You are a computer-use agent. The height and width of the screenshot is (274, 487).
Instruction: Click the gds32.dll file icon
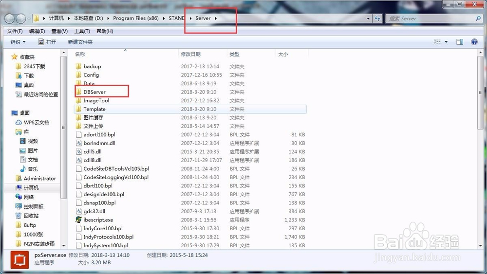(x=78, y=211)
